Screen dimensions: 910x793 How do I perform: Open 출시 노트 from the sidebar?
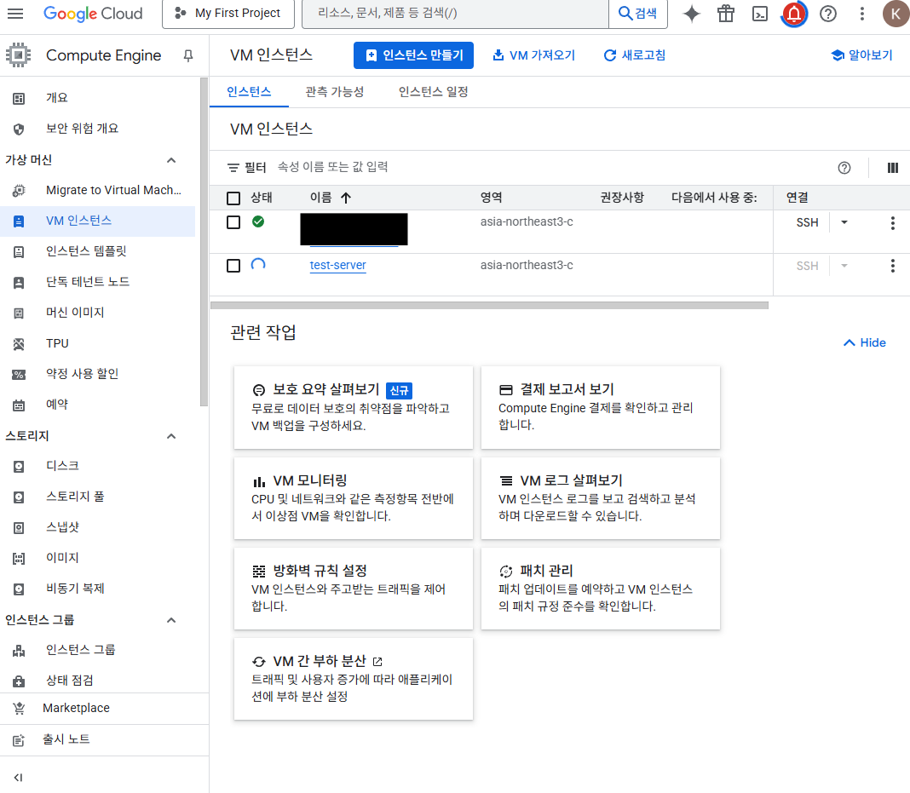[x=105, y=739]
